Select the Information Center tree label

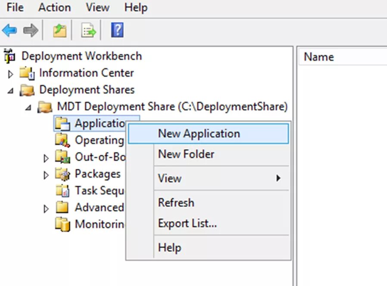[x=87, y=73]
